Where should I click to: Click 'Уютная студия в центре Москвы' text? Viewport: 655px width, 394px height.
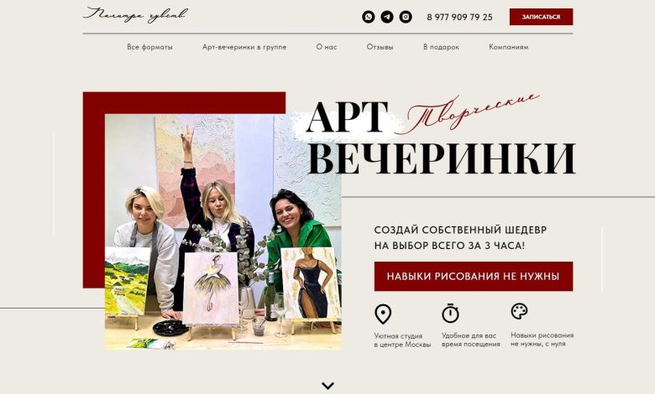coord(402,340)
